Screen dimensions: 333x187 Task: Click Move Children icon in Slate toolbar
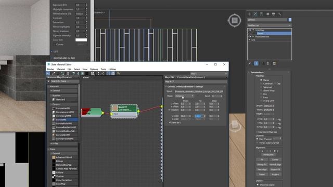(x=73, y=73)
